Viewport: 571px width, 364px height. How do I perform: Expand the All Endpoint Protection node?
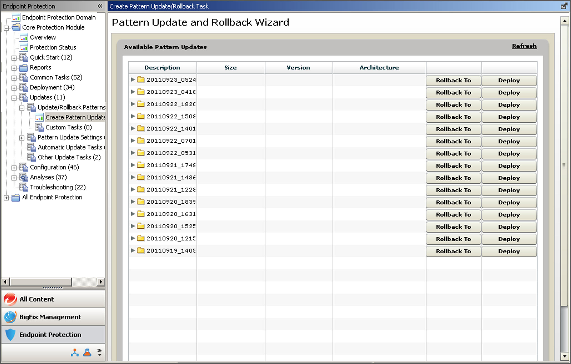tap(6, 198)
